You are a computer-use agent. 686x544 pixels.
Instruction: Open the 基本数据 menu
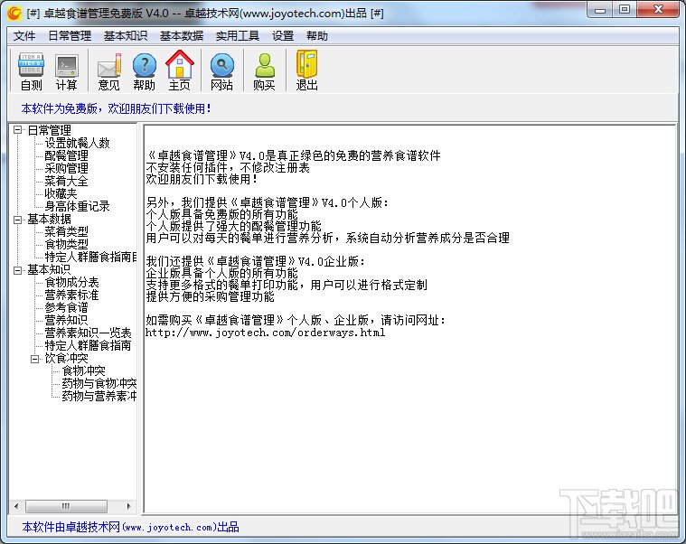click(x=182, y=36)
